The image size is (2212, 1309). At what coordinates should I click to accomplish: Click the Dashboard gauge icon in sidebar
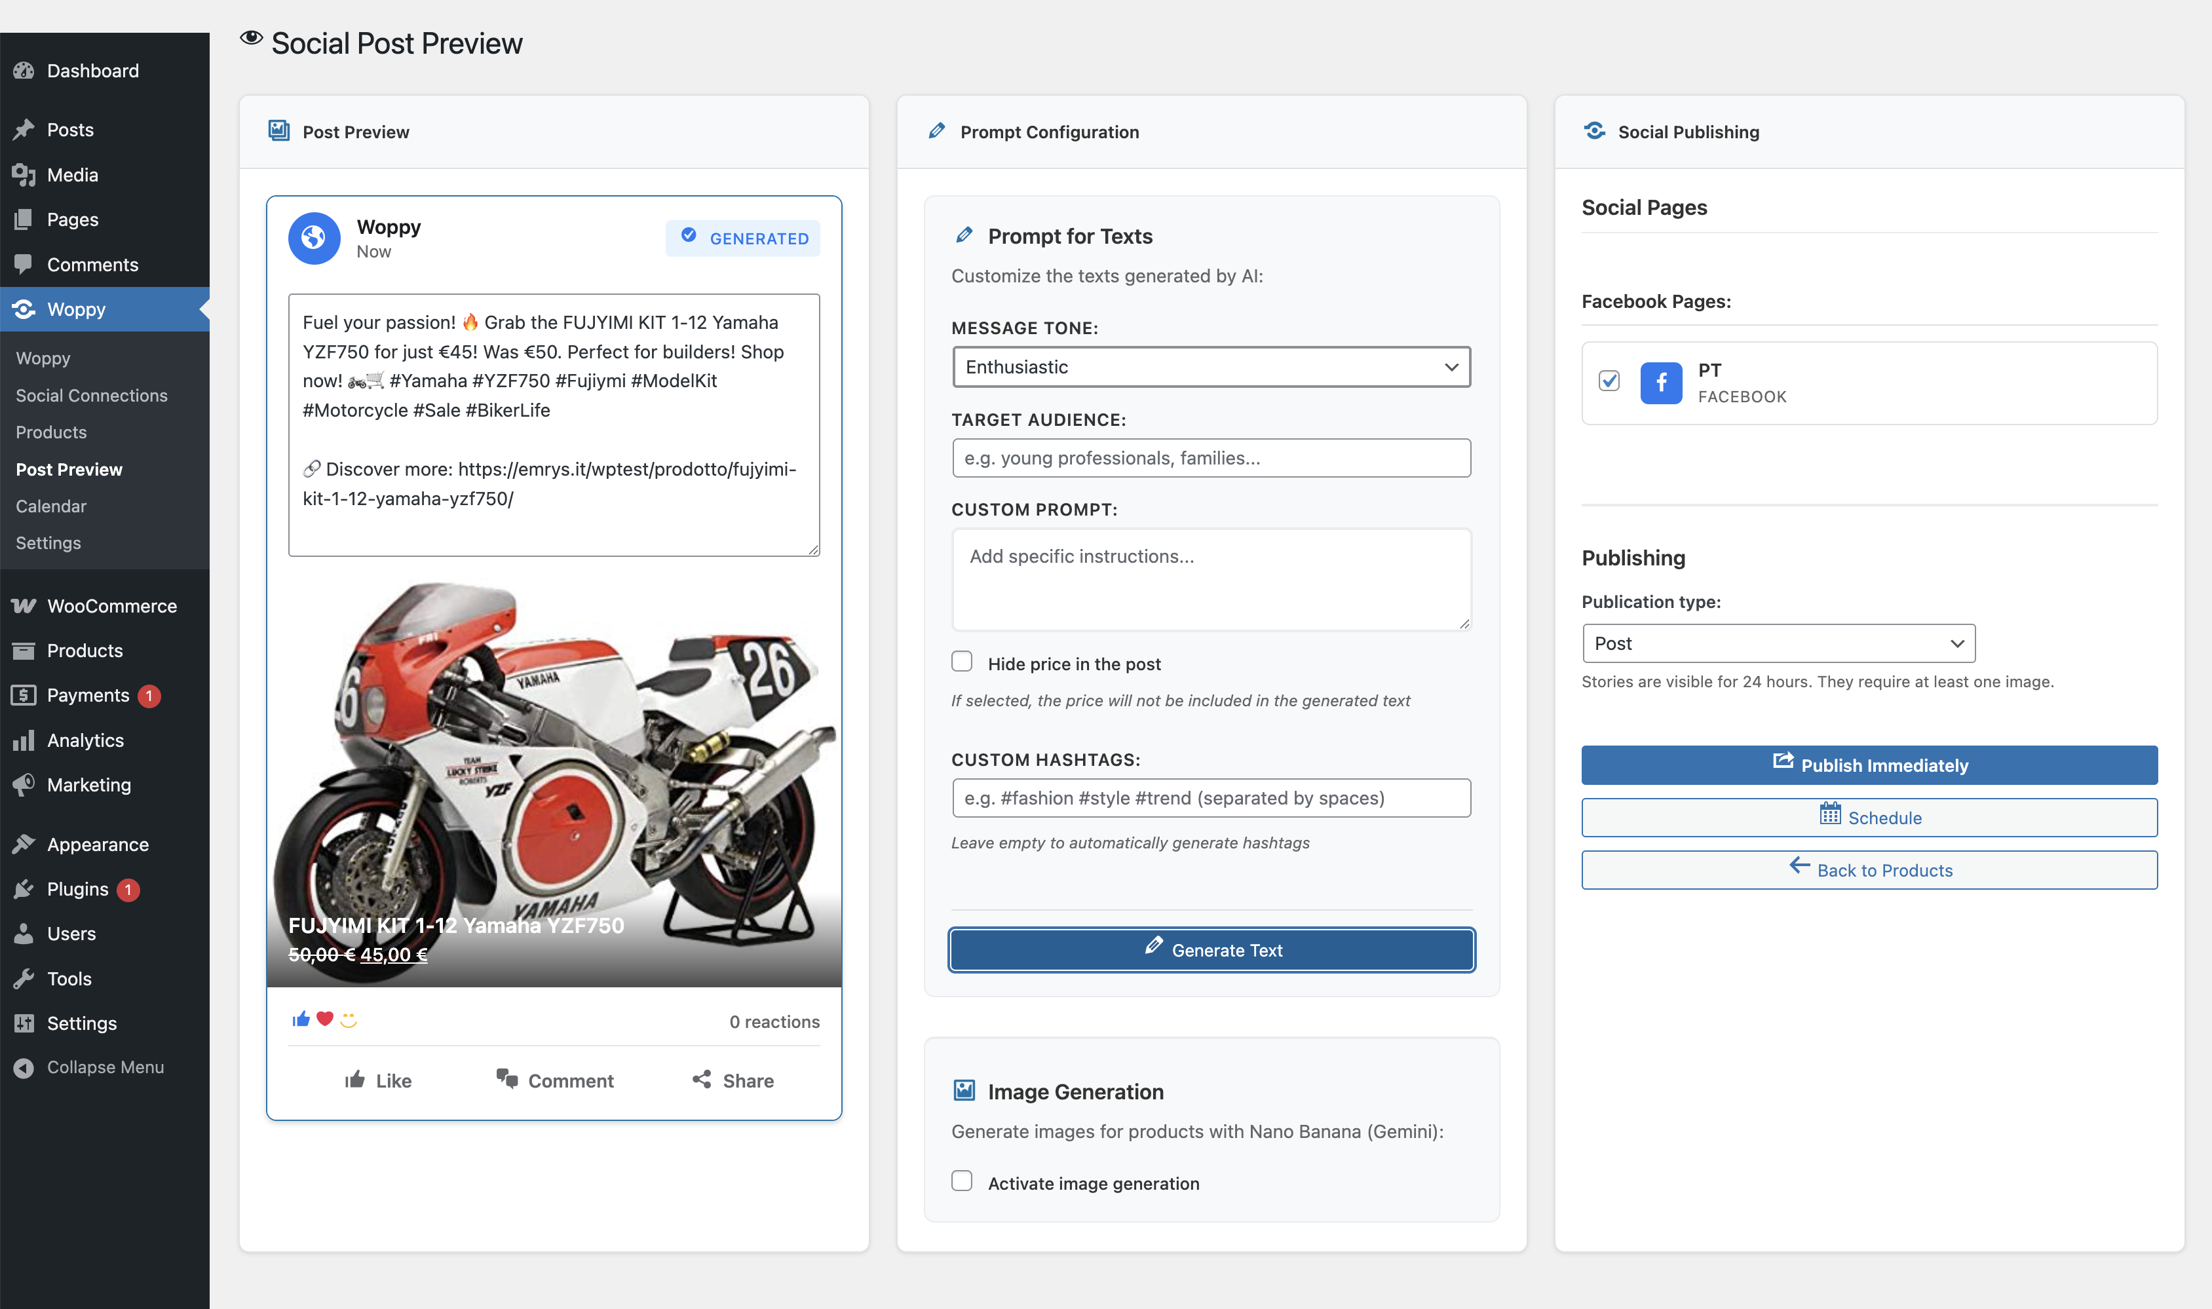pyautogui.click(x=24, y=71)
